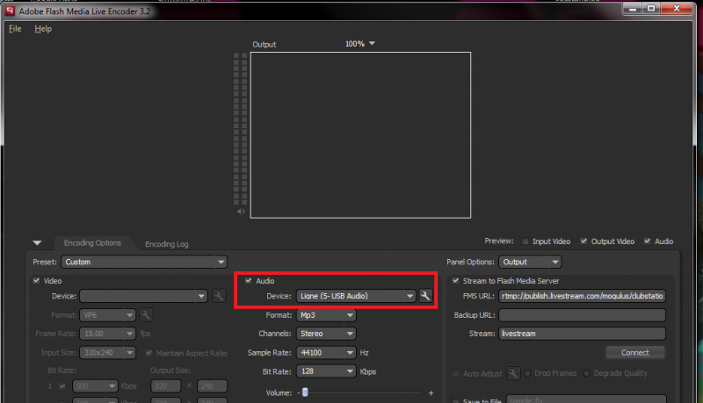Screen dimensions: 703x403
Task: Open audio Bit Rate 128 dropdown
Action: point(326,371)
